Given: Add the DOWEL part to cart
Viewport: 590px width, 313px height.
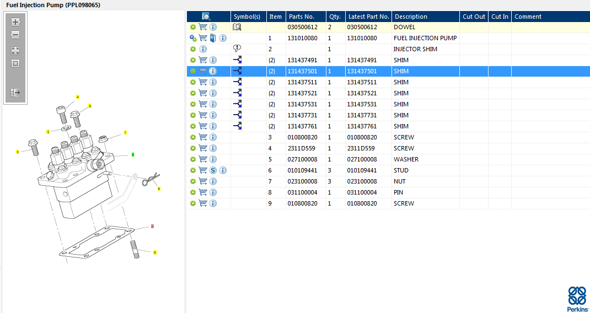Looking at the screenshot, I should point(203,27).
